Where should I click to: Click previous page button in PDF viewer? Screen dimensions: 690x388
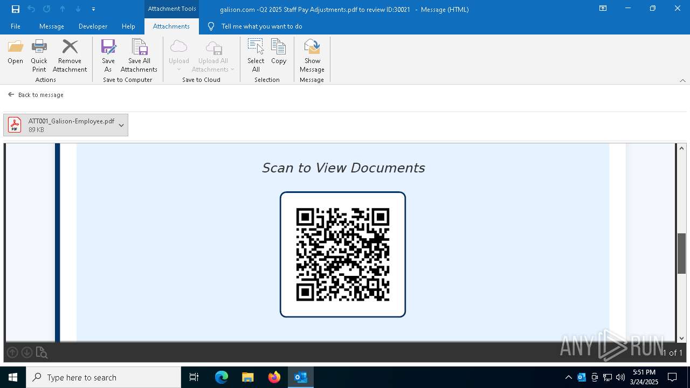point(12,352)
